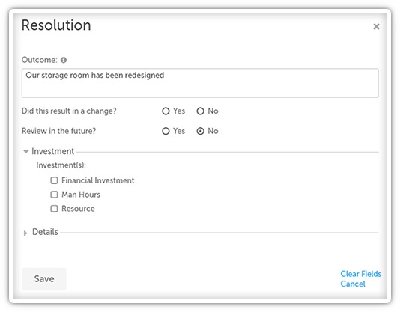Select No for Review in the future
The image size is (400, 312).
click(x=201, y=131)
